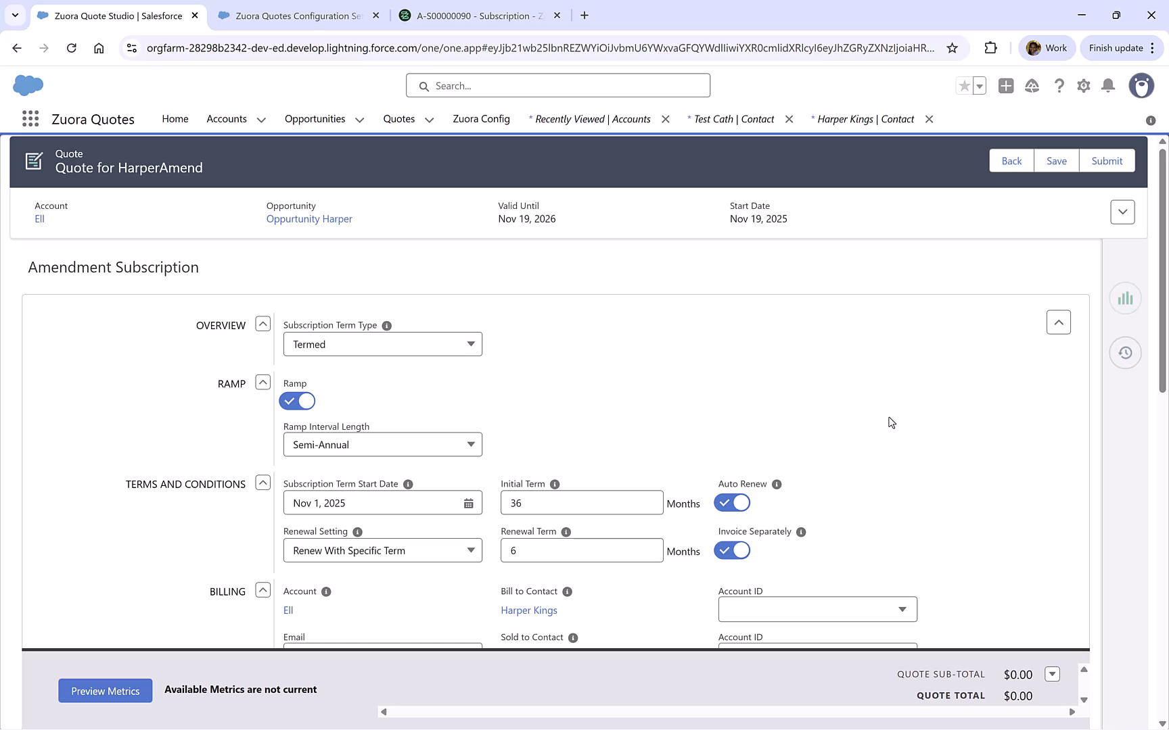Disable Invoice Separately
1169x730 pixels.
click(x=732, y=550)
